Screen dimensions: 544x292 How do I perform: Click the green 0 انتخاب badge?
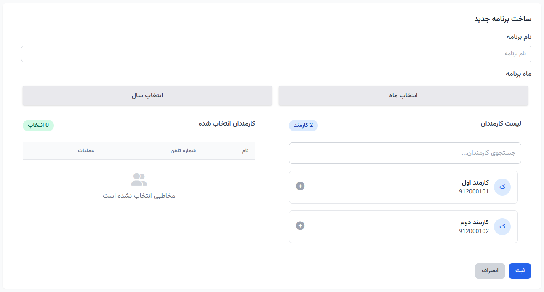[x=38, y=125]
